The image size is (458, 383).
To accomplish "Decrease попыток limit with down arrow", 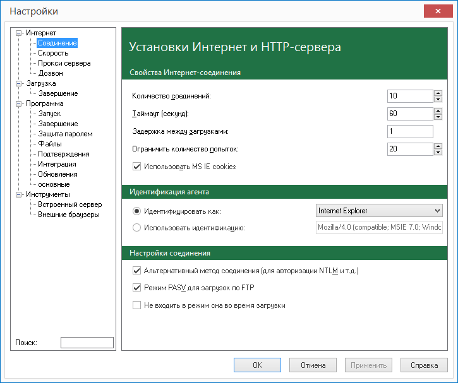I will [438, 153].
